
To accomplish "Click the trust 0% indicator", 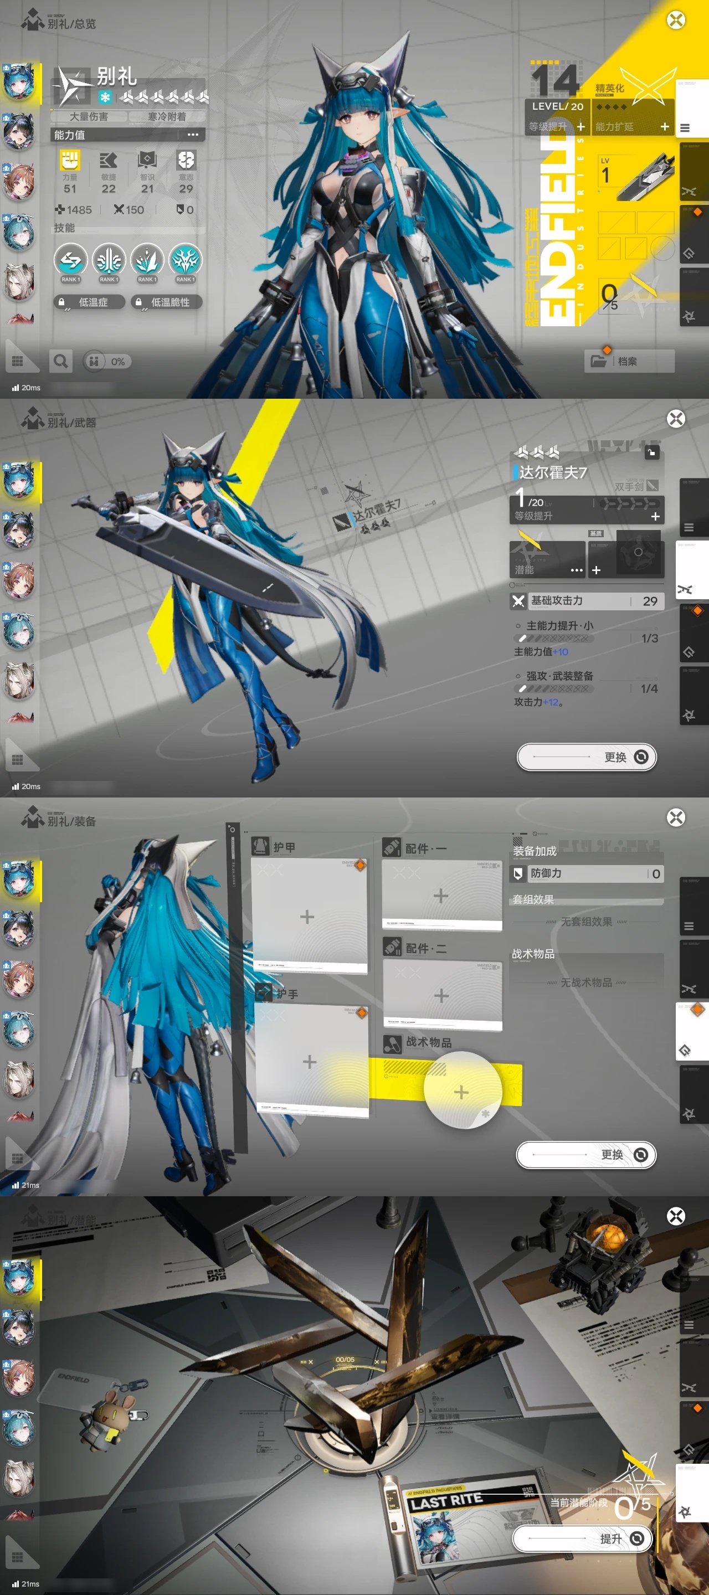I will coord(106,362).
